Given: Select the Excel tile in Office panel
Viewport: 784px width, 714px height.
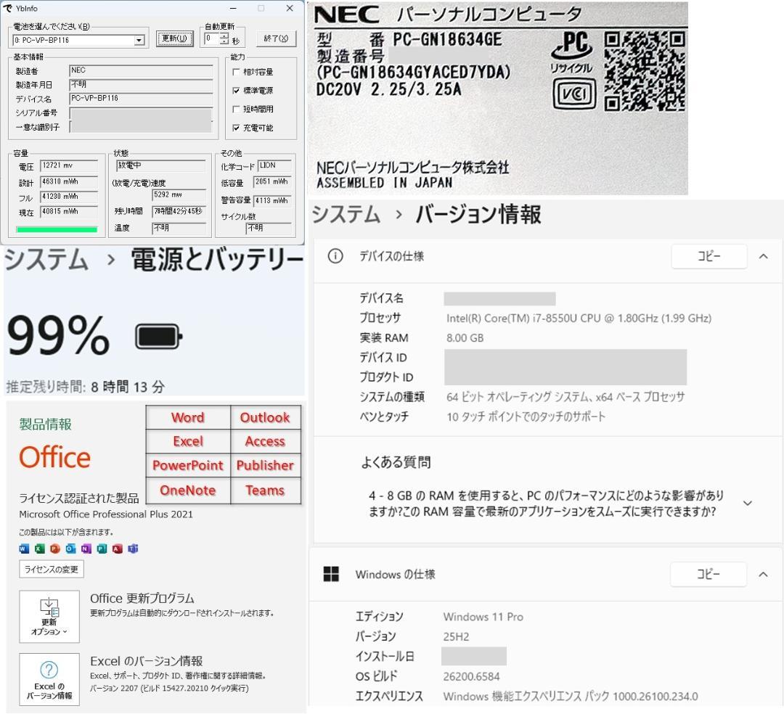Looking at the screenshot, I should [187, 441].
